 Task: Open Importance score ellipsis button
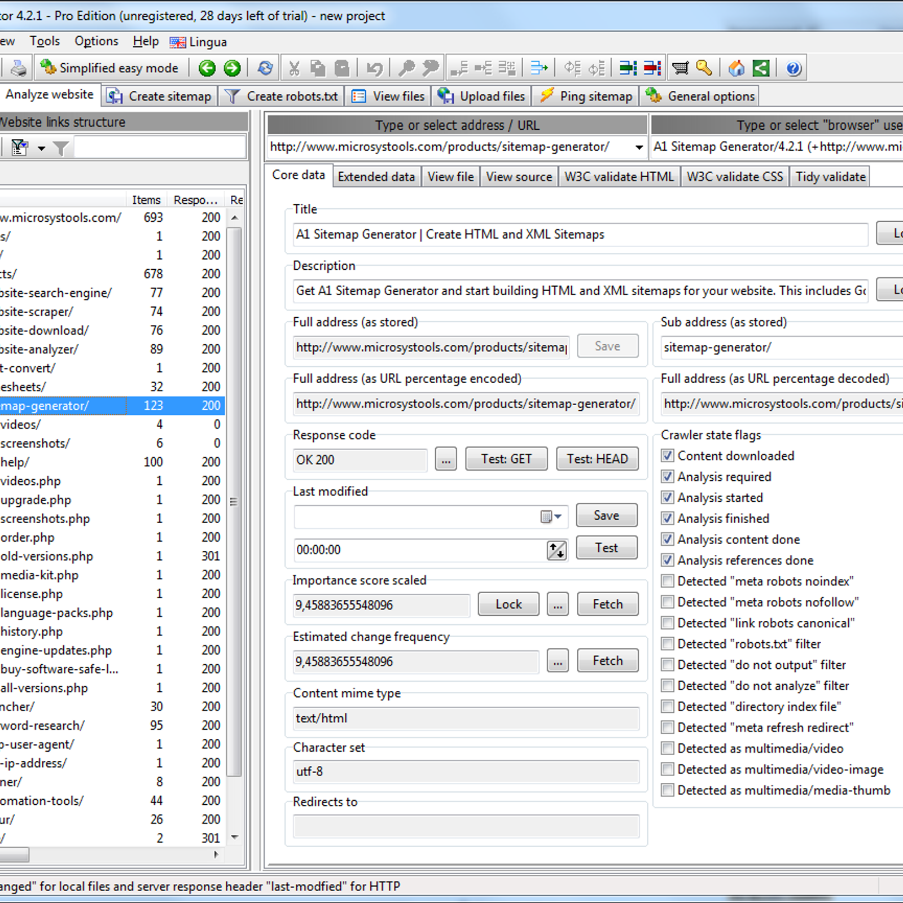point(558,604)
